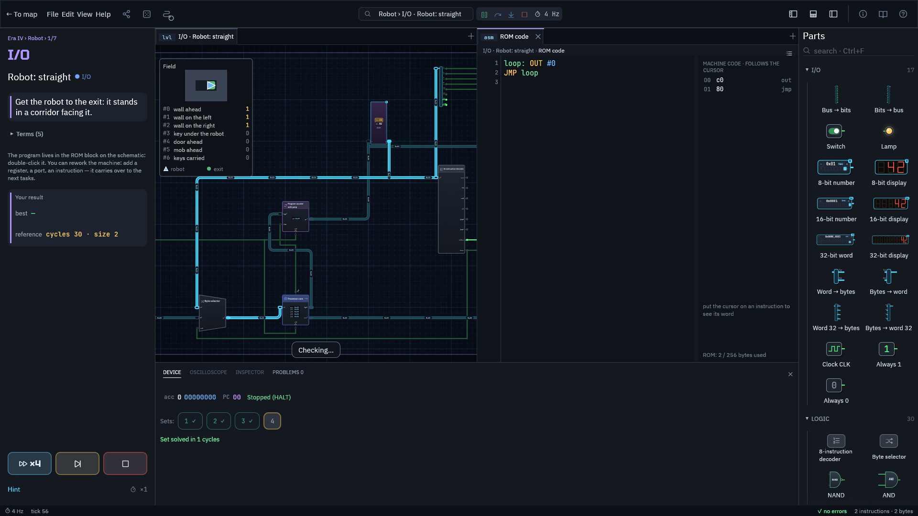Open the 4 Hz clock speed selector
Image resolution: width=918 pixels, height=516 pixels.
pos(547,14)
